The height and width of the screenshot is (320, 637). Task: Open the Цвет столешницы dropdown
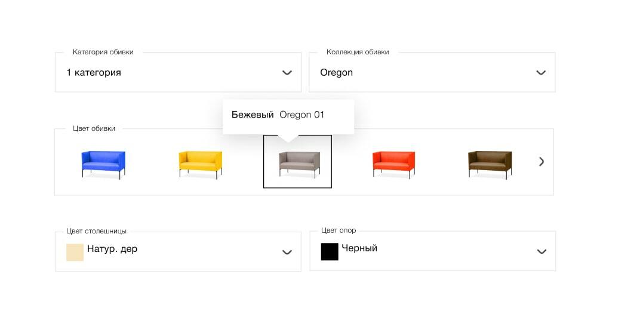pyautogui.click(x=179, y=251)
